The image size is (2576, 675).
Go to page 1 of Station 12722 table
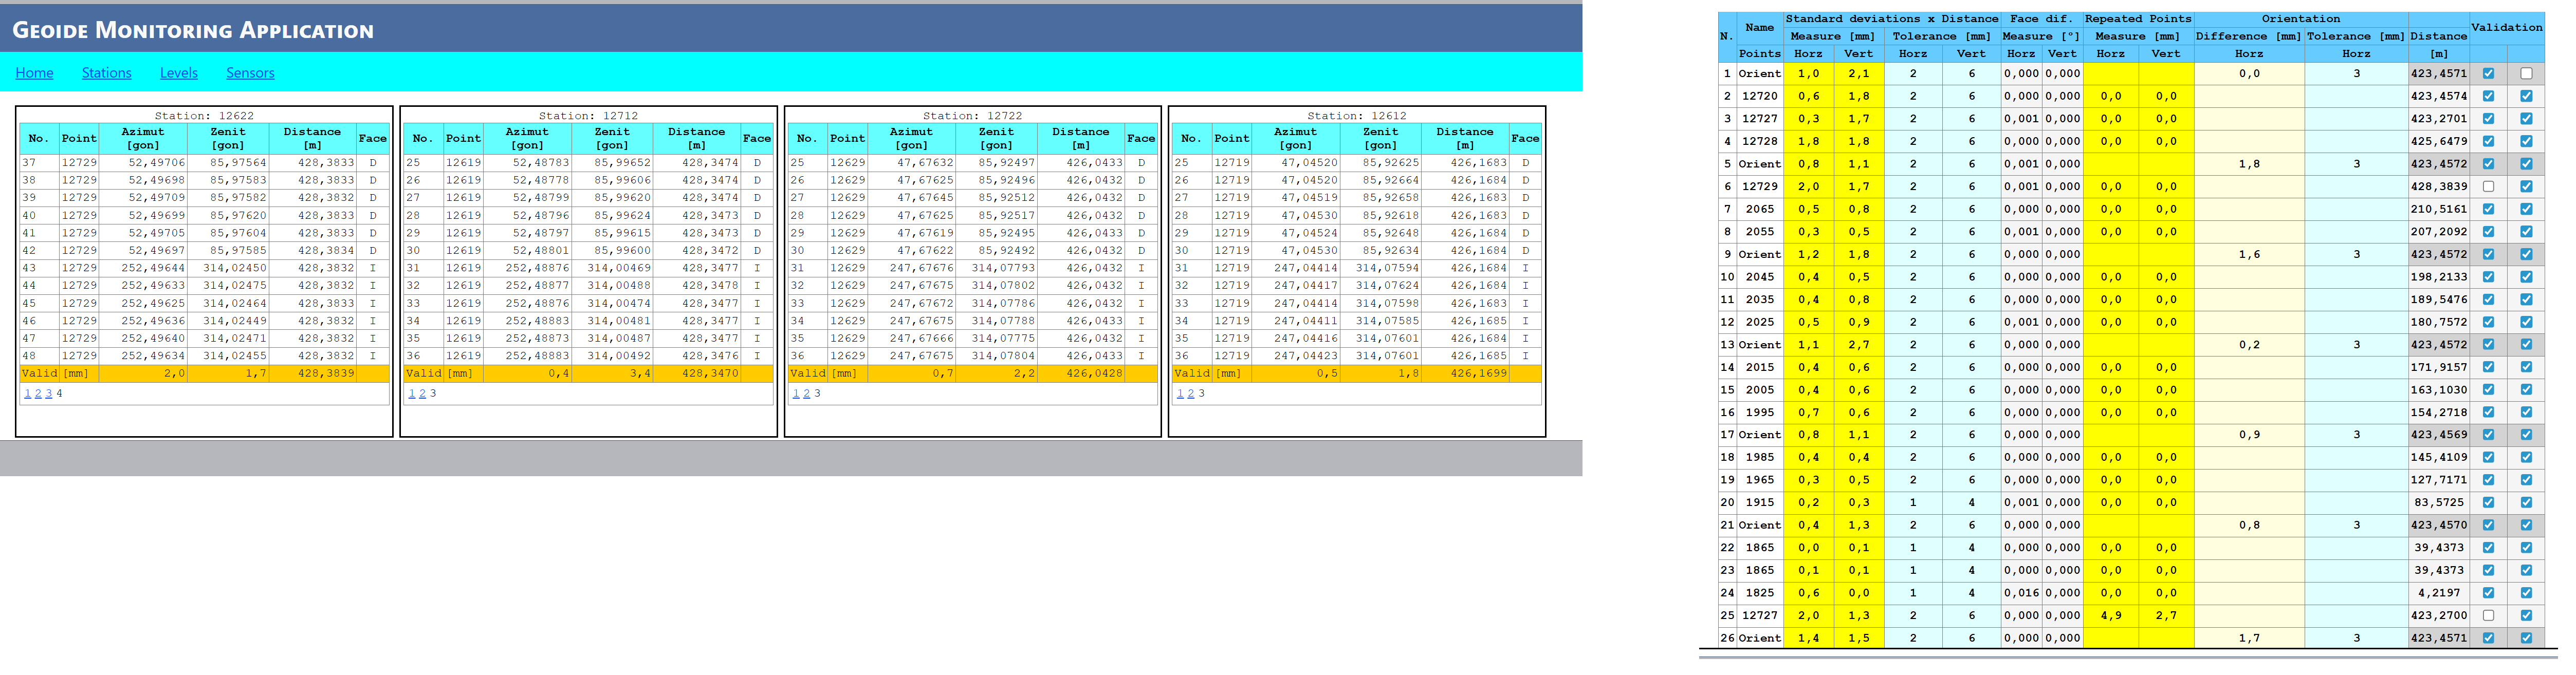tap(795, 393)
